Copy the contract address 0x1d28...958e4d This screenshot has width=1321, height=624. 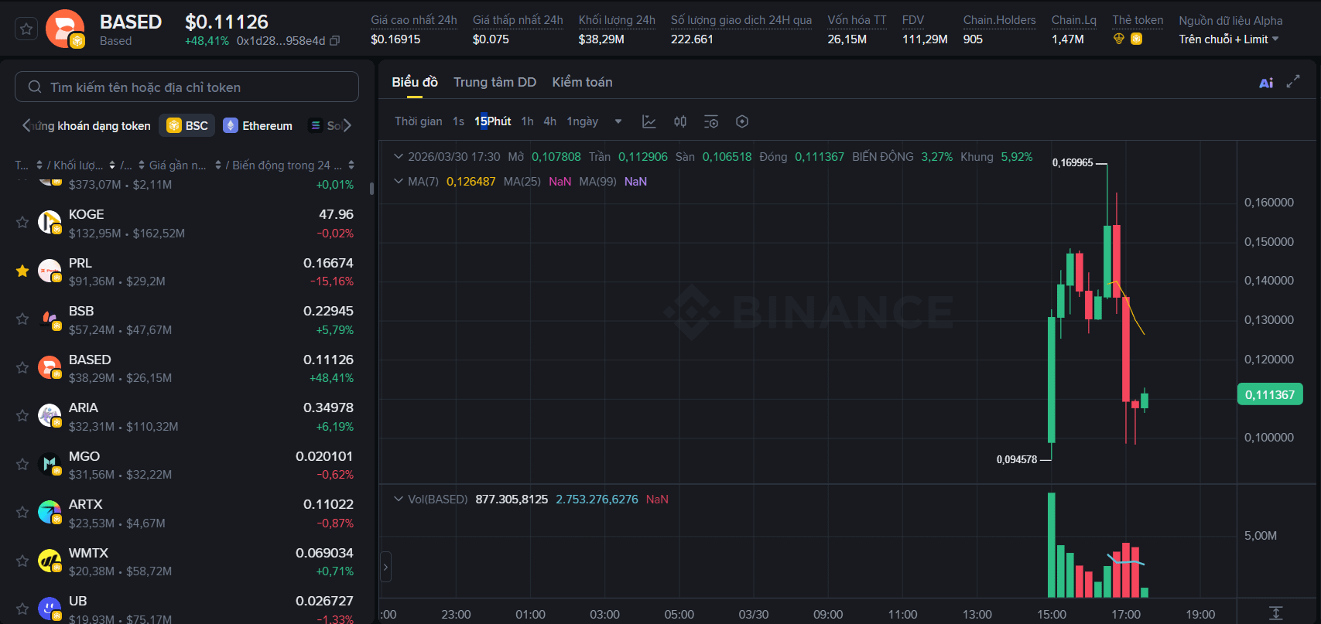click(334, 41)
